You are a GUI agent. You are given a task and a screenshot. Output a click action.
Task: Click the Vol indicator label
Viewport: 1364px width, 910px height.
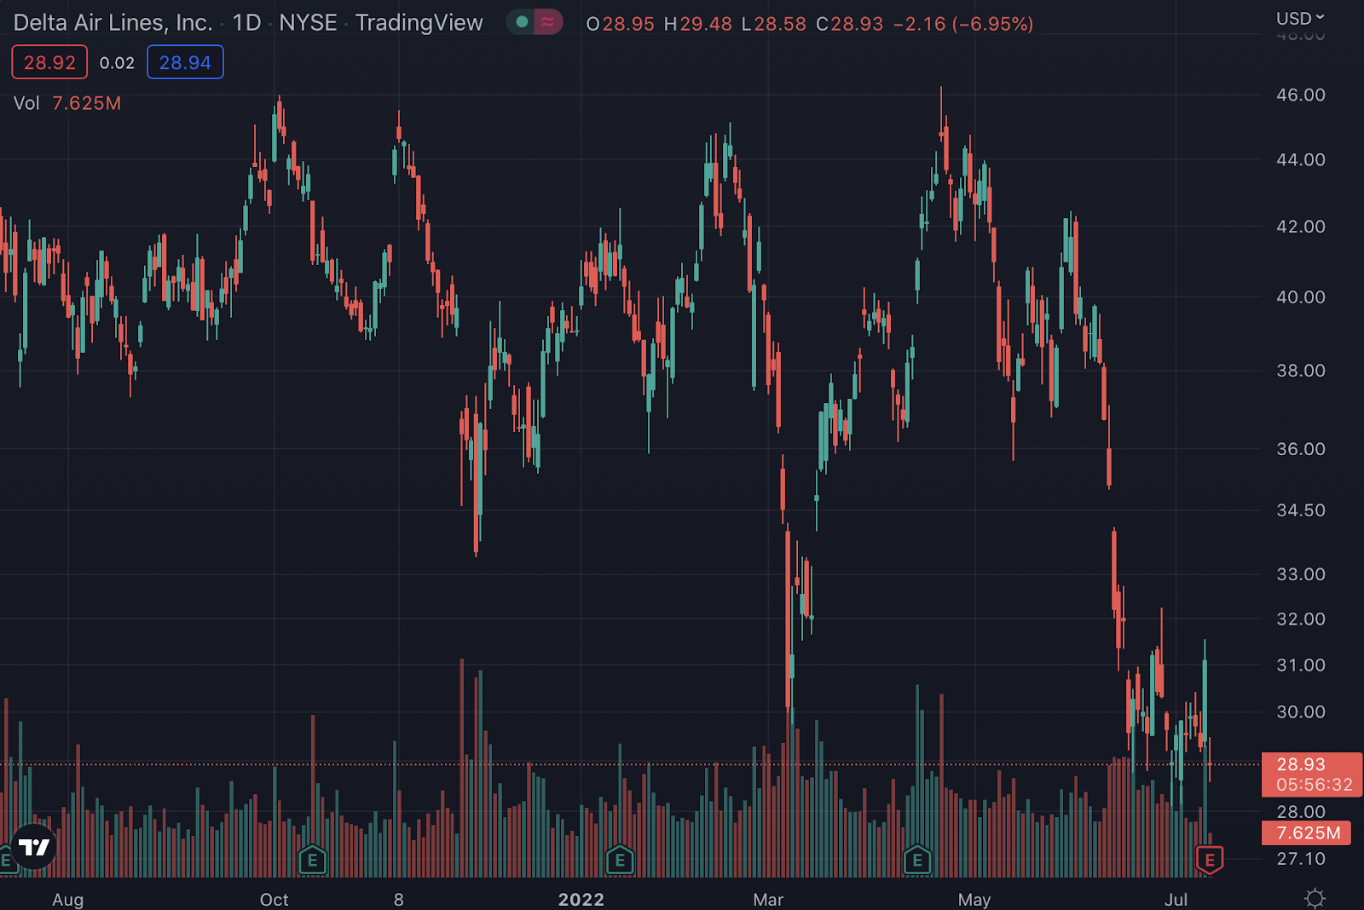[x=26, y=103]
